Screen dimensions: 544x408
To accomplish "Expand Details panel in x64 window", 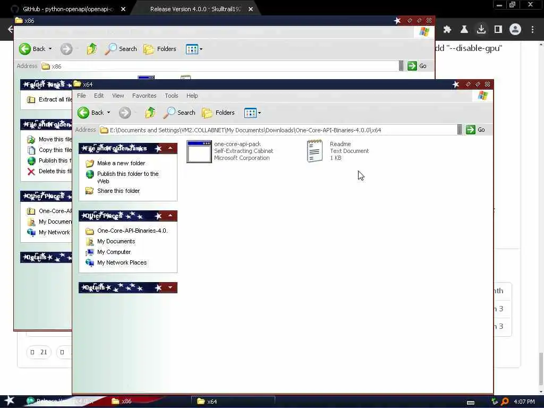I will (171, 287).
